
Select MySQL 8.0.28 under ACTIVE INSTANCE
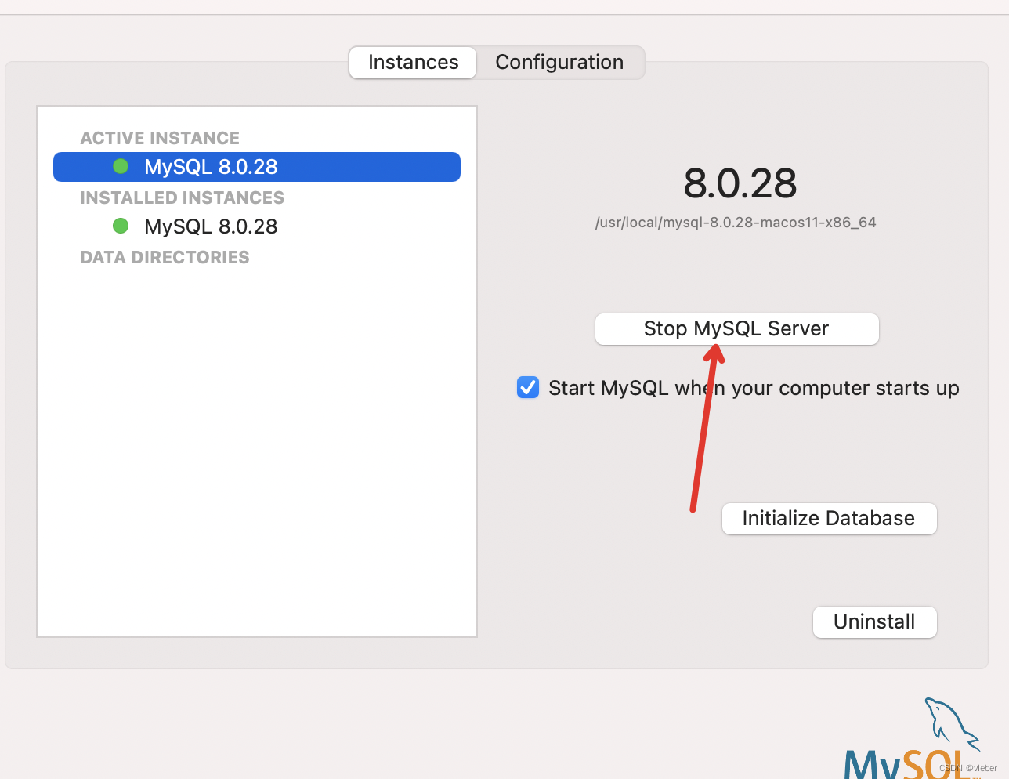coord(210,166)
